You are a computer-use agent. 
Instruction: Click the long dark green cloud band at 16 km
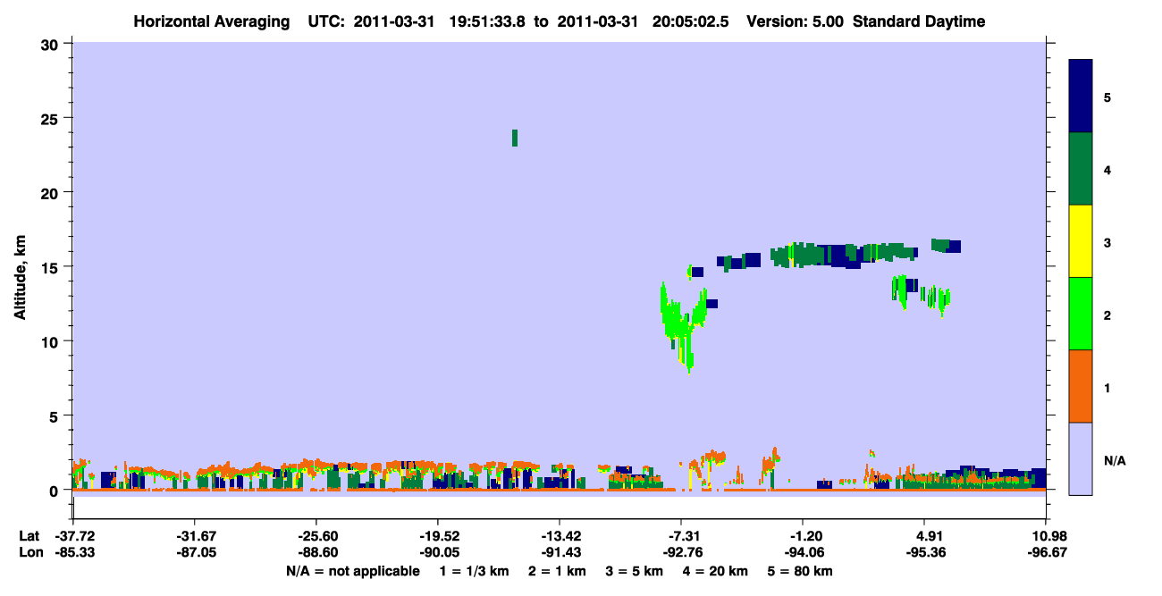843,255
